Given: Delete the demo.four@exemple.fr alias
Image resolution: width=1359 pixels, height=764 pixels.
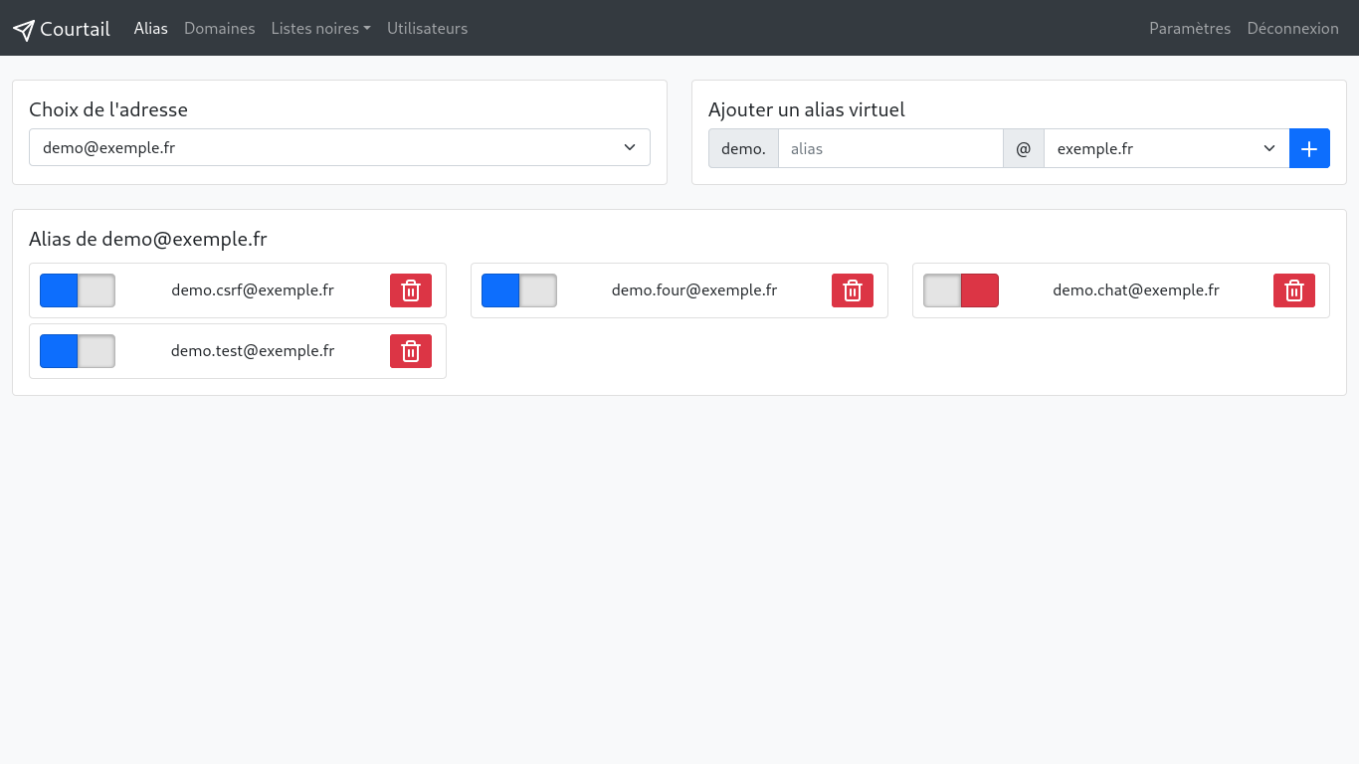Looking at the screenshot, I should (x=853, y=290).
